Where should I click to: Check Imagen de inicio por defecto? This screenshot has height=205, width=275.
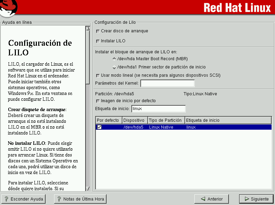98,101
